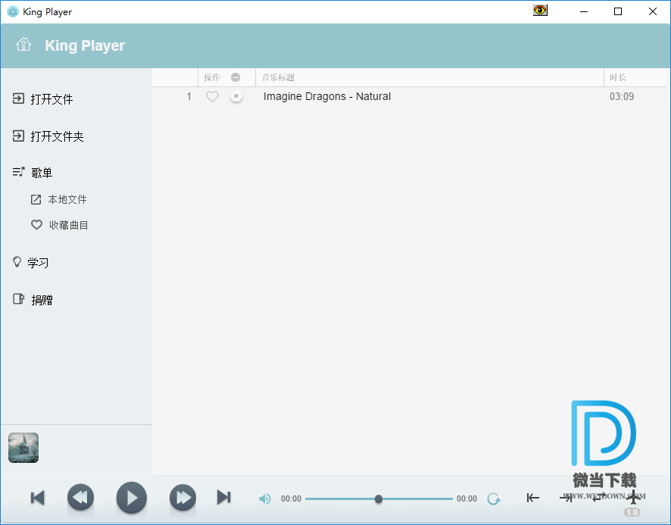Click the remove-all minus icon in 操作 header
671x525 pixels.
coord(236,77)
